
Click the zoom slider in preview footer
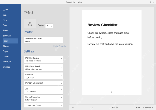click(x=148, y=108)
